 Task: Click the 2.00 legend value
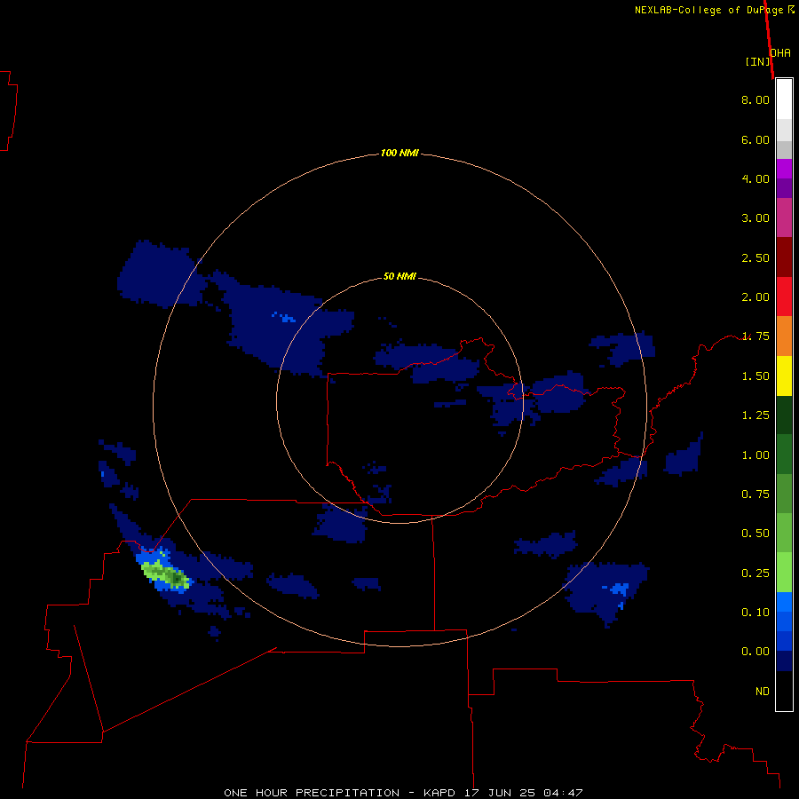[755, 297]
